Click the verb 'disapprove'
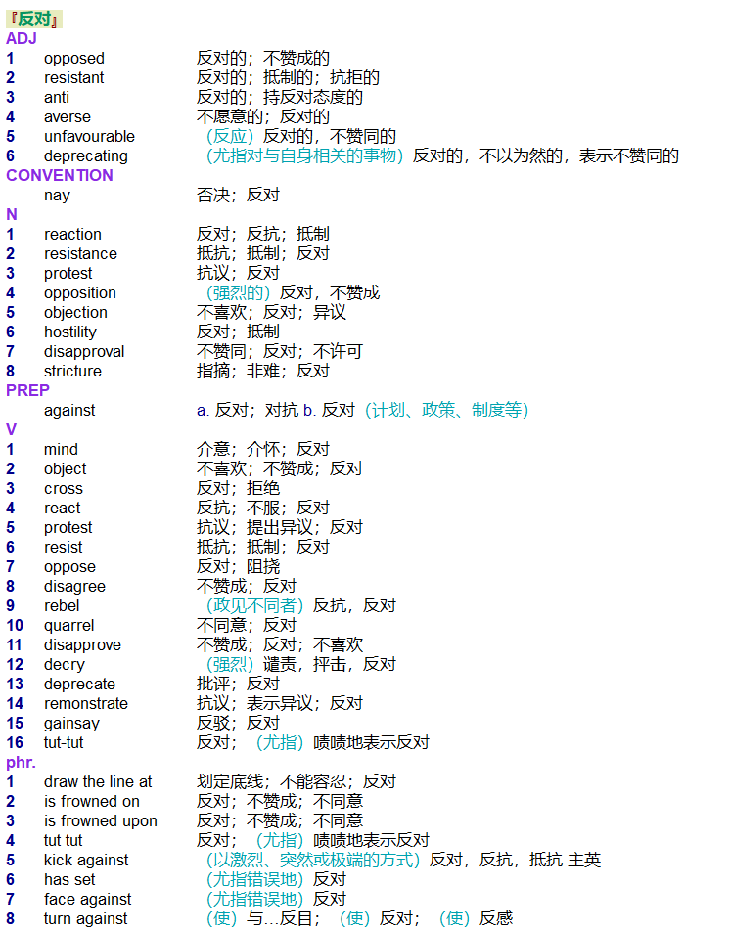The width and height of the screenshot is (730, 930). tap(82, 645)
